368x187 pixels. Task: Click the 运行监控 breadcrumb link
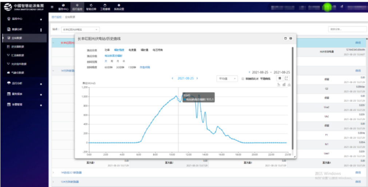pos(56,17)
